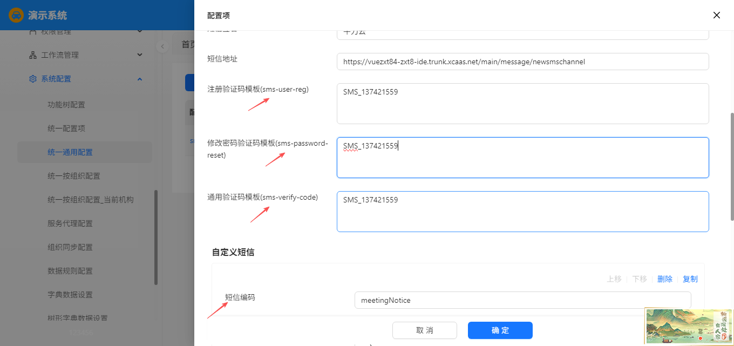This screenshot has width=734, height=346.
Task: Close the 配置项 dialog with the X icon
Action: pos(716,15)
